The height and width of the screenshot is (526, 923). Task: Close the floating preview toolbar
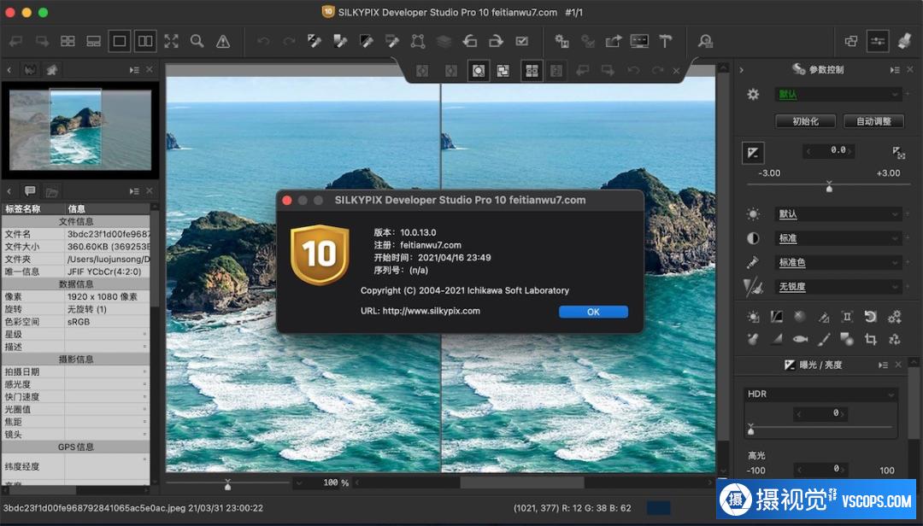pyautogui.click(x=676, y=71)
